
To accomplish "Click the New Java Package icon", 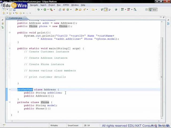I will click(64, 10).
